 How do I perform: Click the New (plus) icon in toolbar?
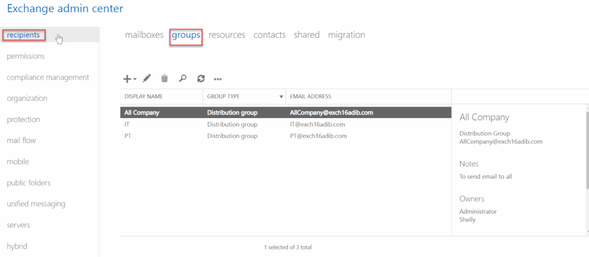(128, 79)
